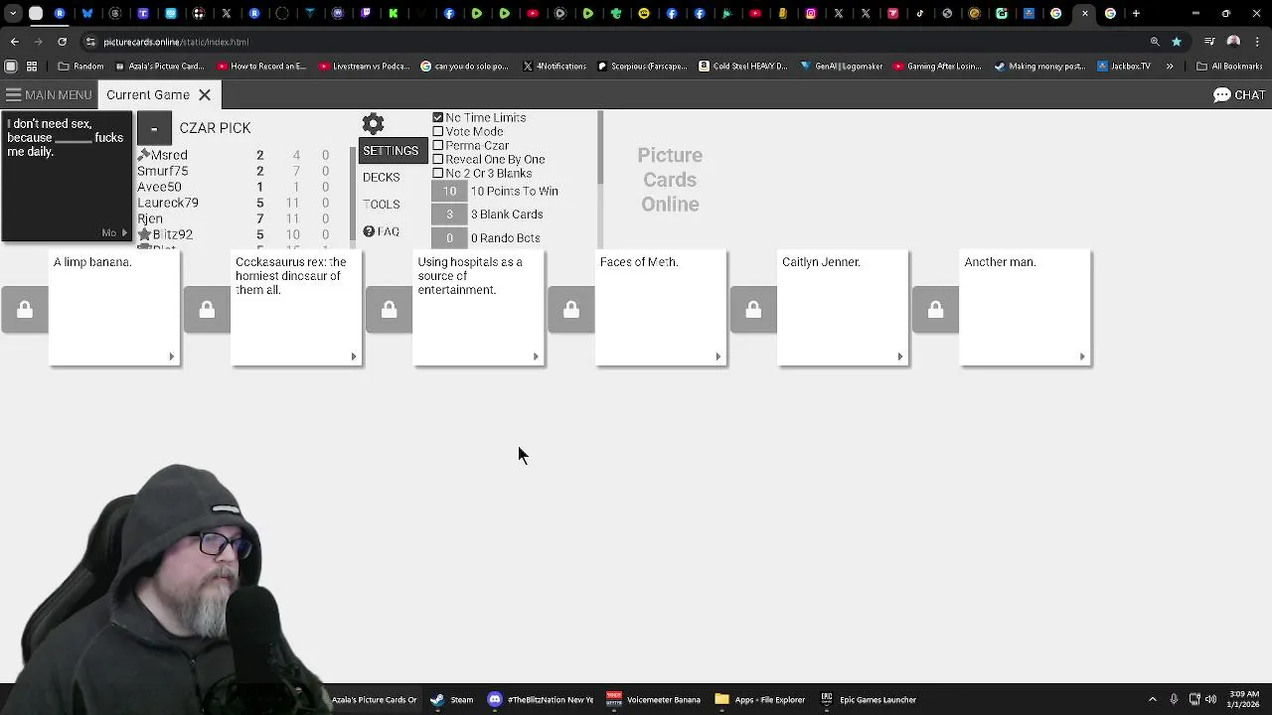This screenshot has width=1272, height=715.
Task: Click the FAQ question mark icon
Action: coord(369,231)
